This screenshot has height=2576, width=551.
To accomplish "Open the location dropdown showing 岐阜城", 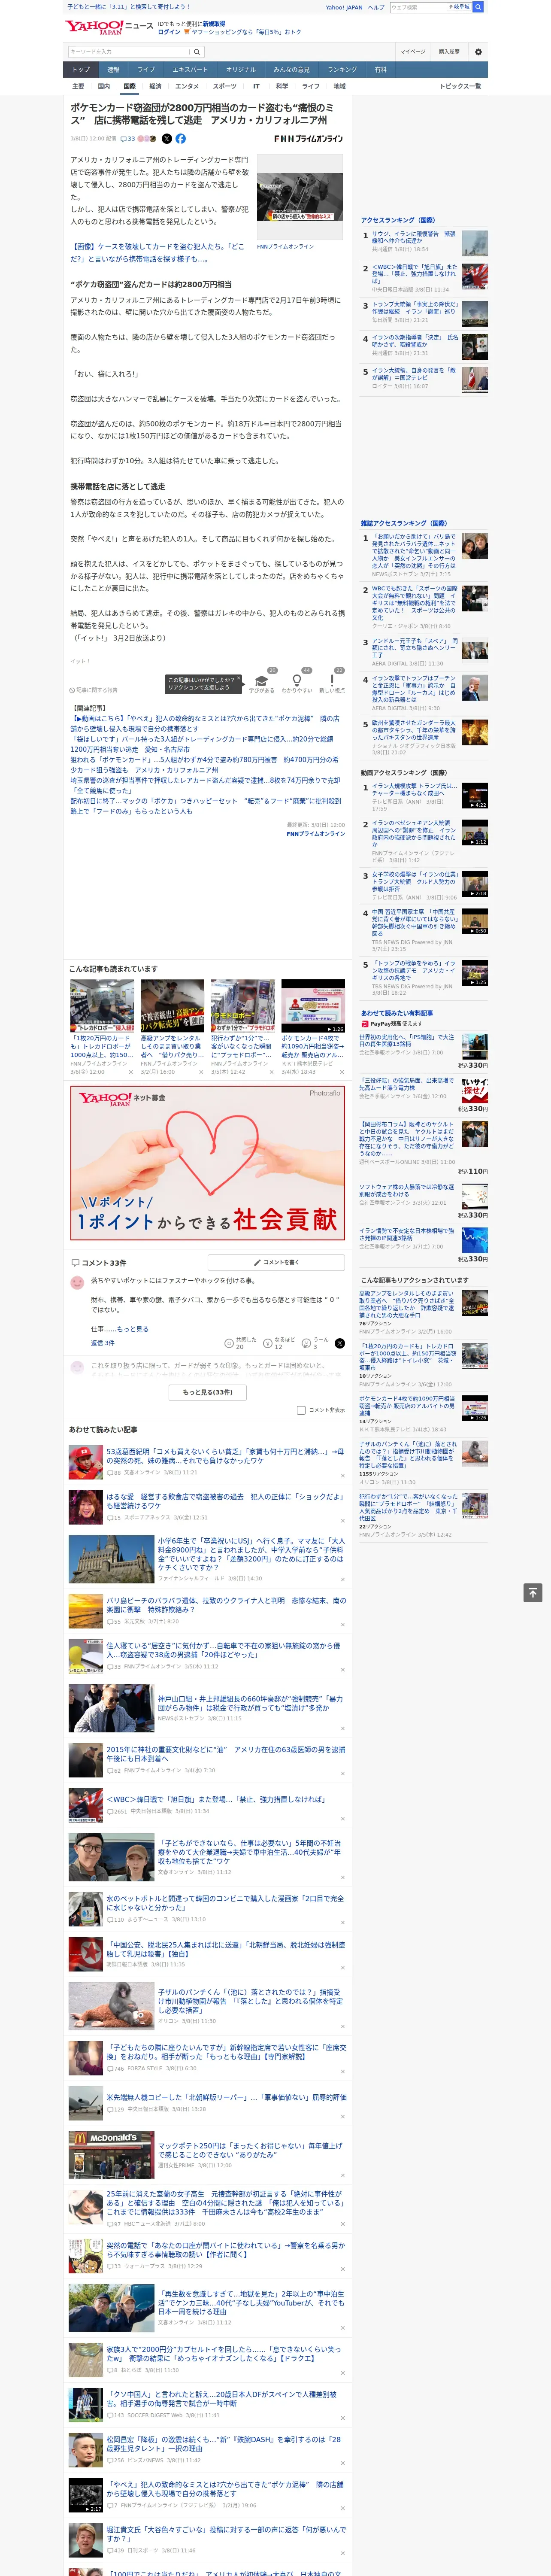I will click(x=459, y=7).
